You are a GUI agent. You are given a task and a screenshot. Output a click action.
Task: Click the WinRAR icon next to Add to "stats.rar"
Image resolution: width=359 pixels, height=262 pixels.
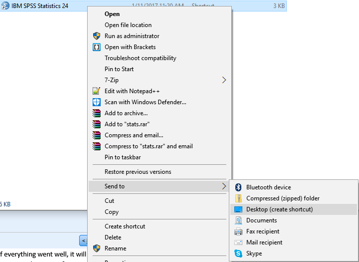tap(97, 124)
